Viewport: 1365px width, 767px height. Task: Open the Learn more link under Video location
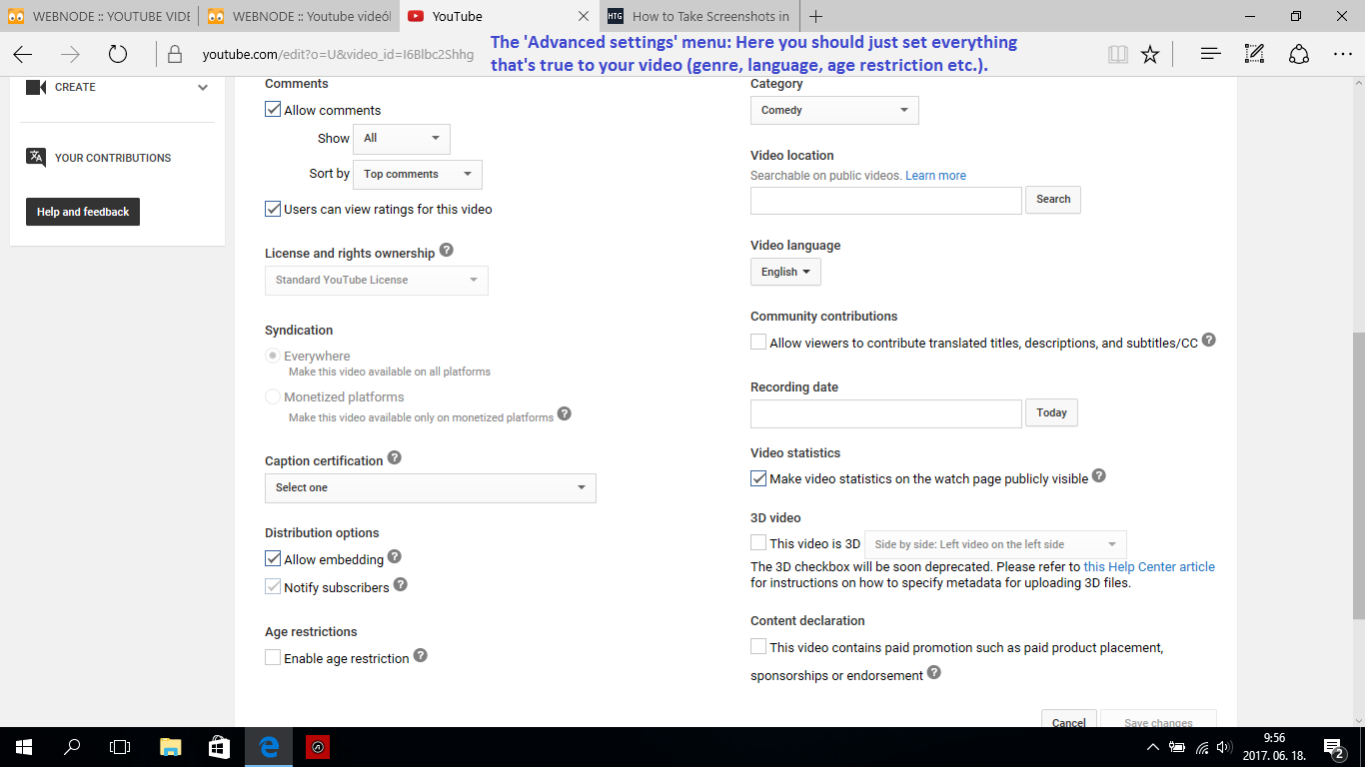(x=935, y=176)
